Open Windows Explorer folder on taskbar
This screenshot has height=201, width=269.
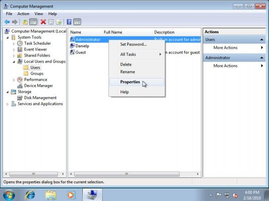[51, 195]
